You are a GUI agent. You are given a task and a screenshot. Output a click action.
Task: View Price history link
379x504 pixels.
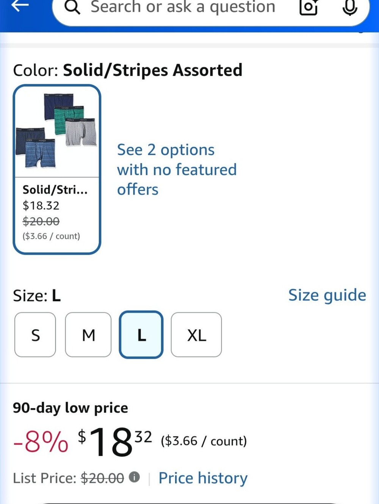203,478
